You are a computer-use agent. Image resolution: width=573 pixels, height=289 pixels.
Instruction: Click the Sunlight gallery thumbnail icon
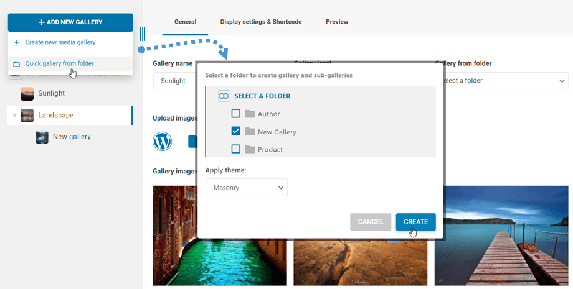point(27,93)
